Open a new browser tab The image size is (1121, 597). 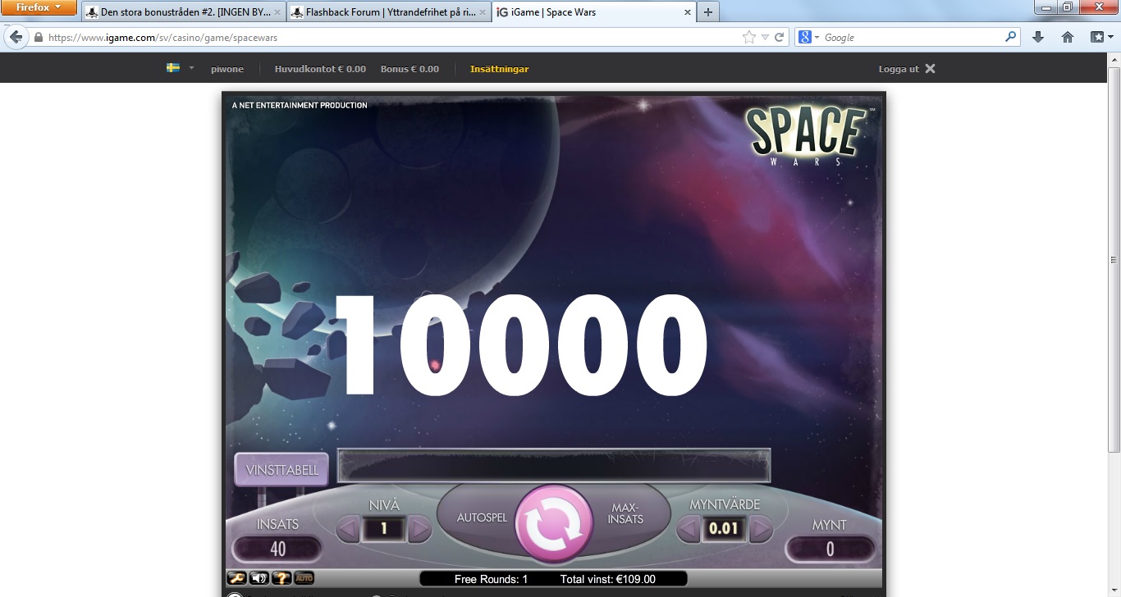pyautogui.click(x=708, y=12)
